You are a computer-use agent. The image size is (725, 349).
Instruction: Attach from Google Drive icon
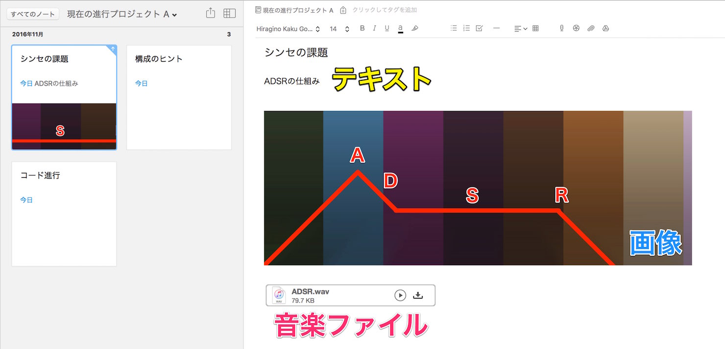click(x=605, y=28)
